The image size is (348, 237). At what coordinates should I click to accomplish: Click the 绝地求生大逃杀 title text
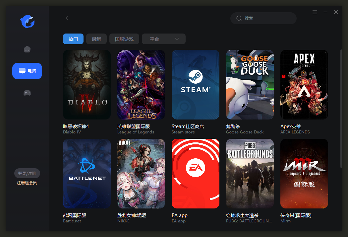coord(242,215)
